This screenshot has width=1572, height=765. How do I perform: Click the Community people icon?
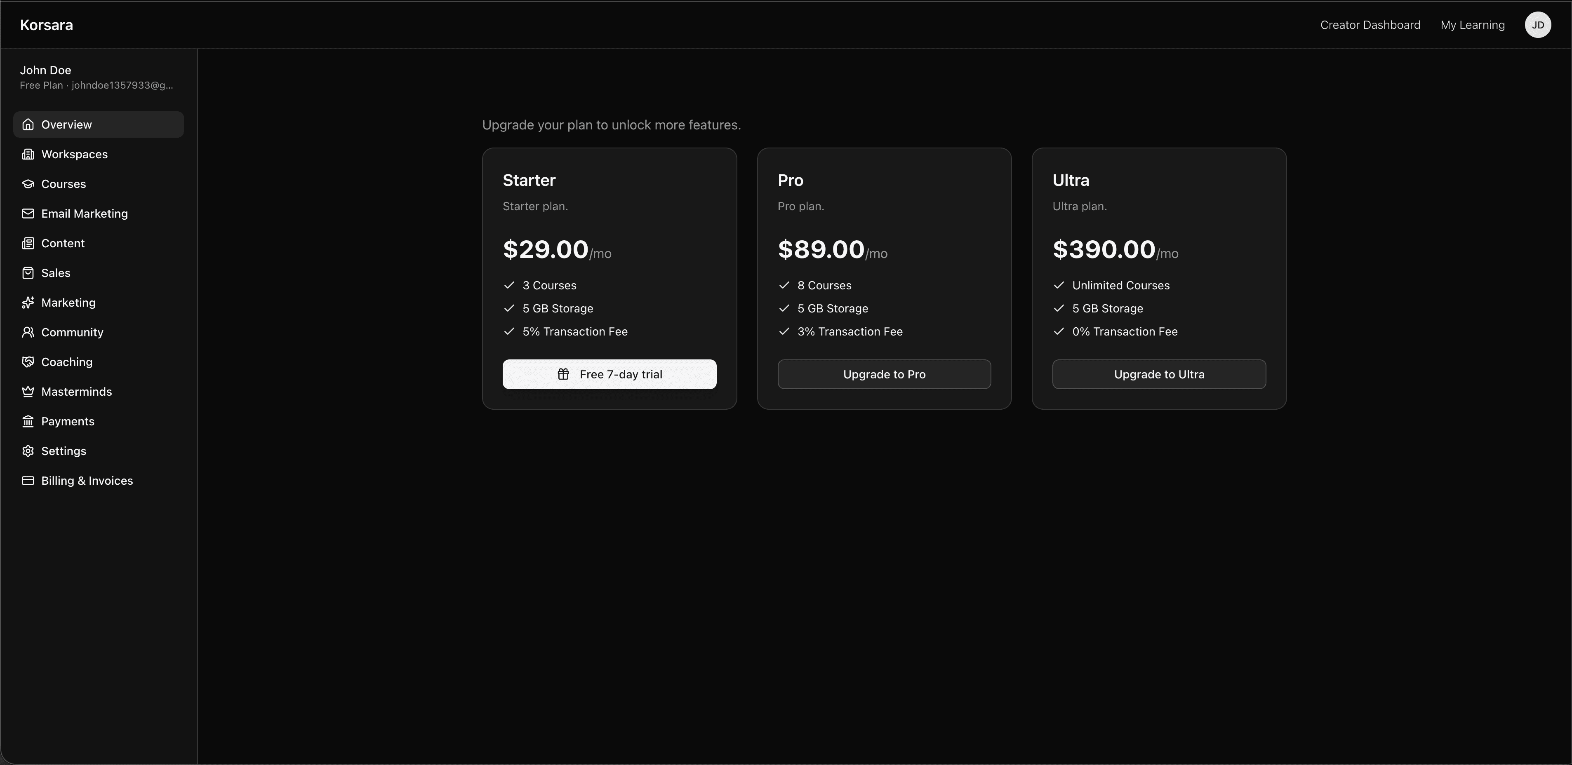click(28, 332)
